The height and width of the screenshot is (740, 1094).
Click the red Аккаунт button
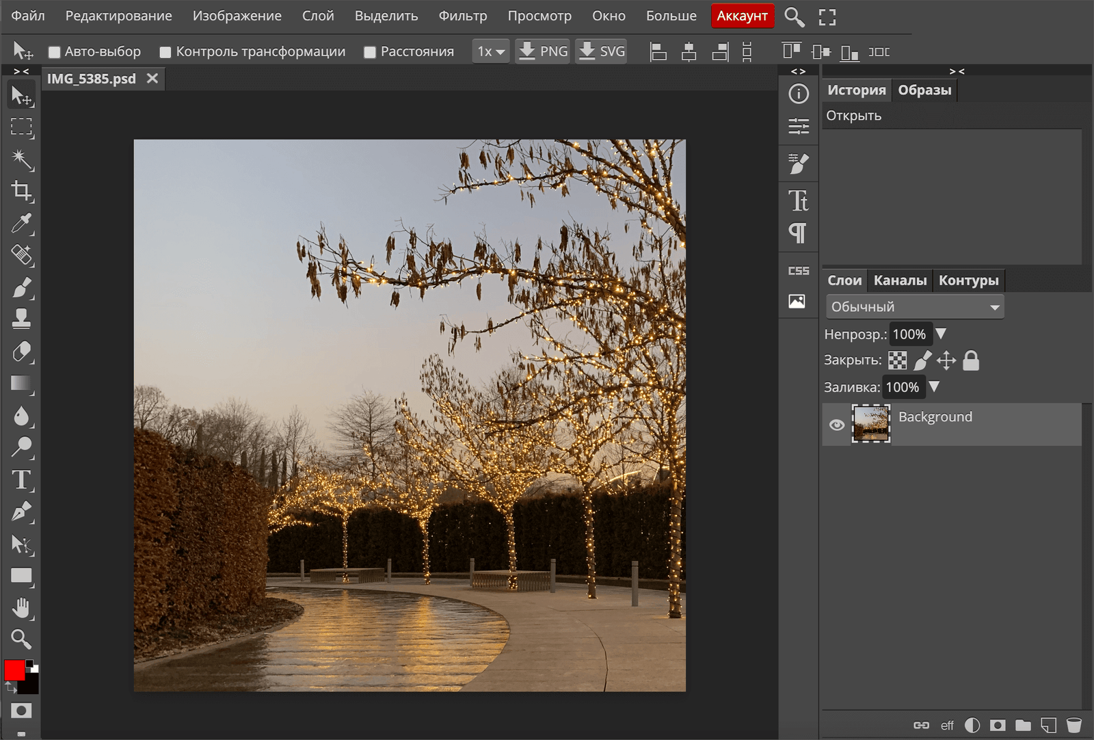point(742,16)
